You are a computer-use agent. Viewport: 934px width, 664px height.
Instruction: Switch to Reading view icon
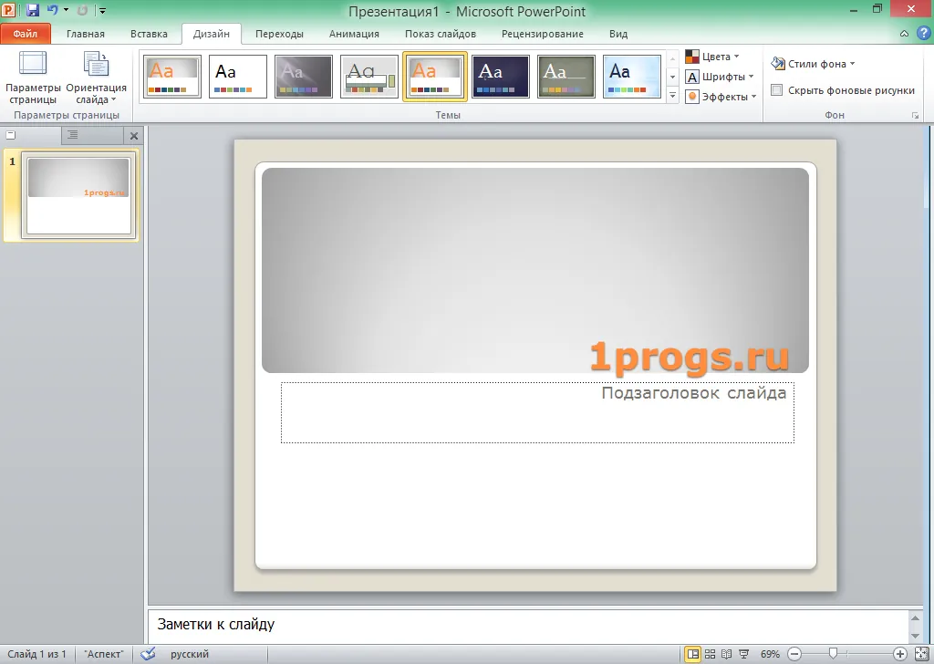pos(727,654)
